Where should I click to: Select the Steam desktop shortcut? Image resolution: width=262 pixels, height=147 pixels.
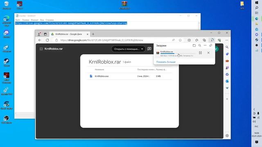coord(7,62)
